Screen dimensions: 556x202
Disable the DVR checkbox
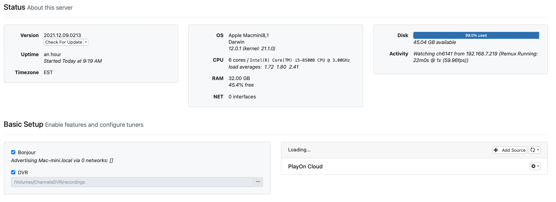pyautogui.click(x=13, y=172)
